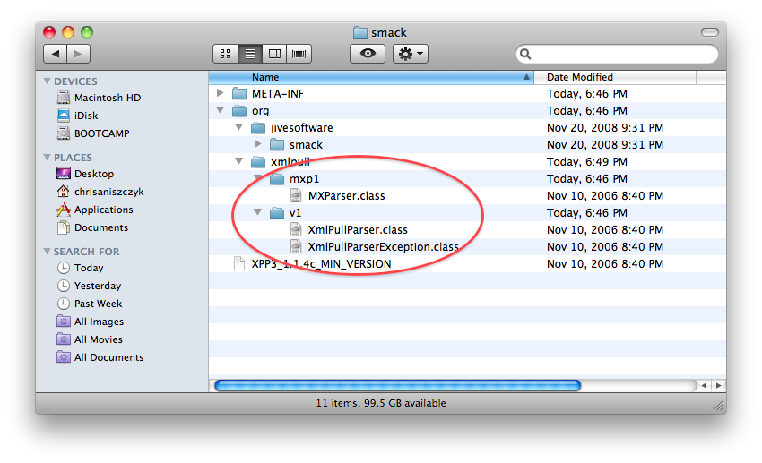Image resolution: width=762 pixels, height=463 pixels.
Task: Collapse the xmlpull folder triangle
Action: click(238, 160)
